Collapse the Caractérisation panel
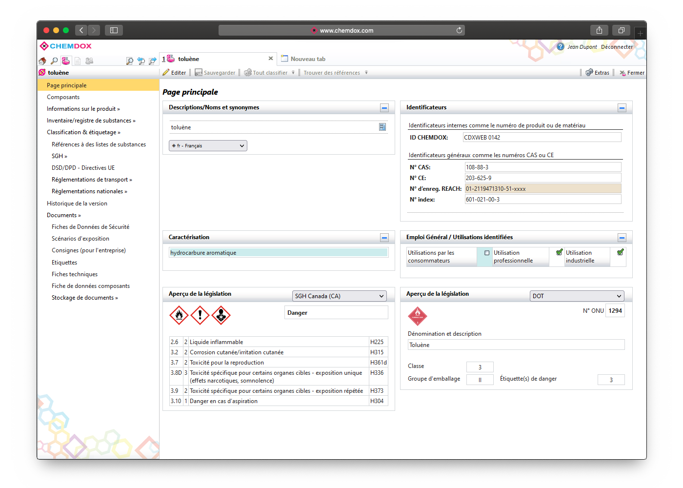 click(x=384, y=238)
